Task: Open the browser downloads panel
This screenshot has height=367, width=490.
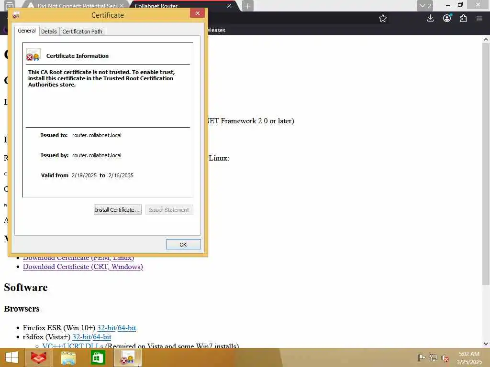Action: 430,19
